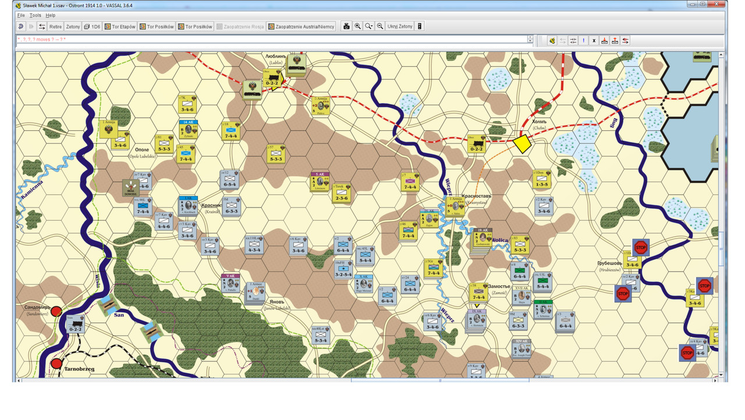Select the 3-2-5-4 artillery counter

343,269
